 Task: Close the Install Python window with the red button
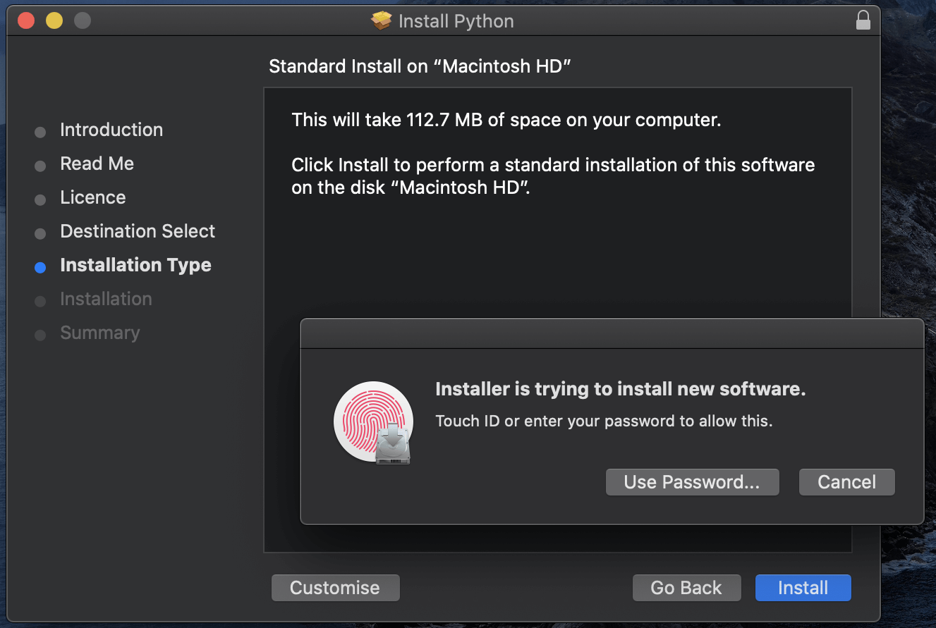[26, 20]
